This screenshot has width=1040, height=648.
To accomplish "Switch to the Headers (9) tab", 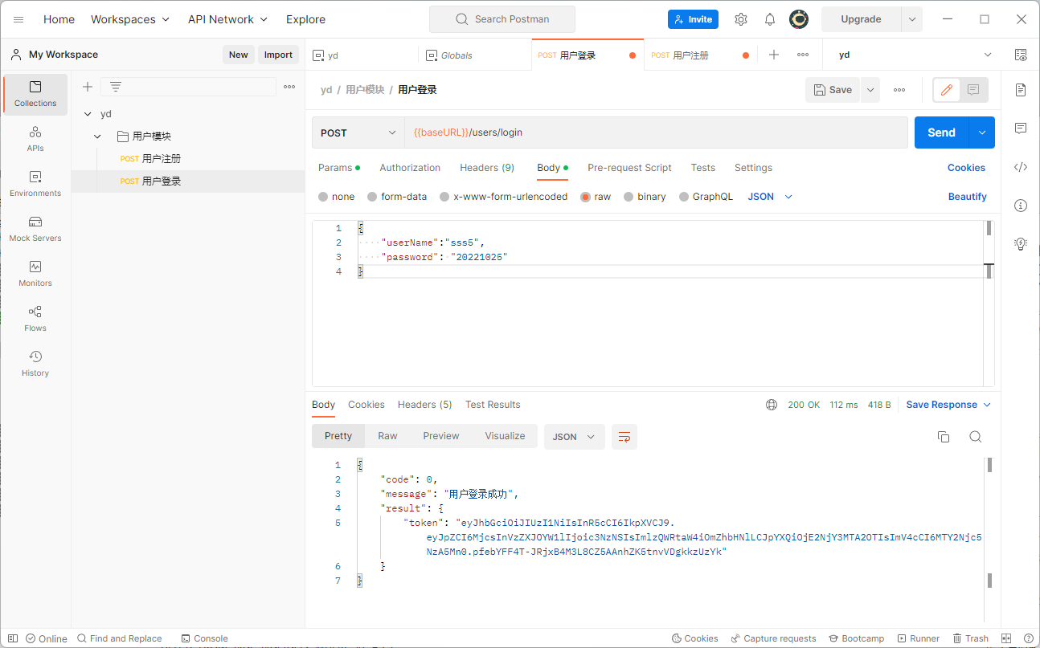I will [487, 168].
